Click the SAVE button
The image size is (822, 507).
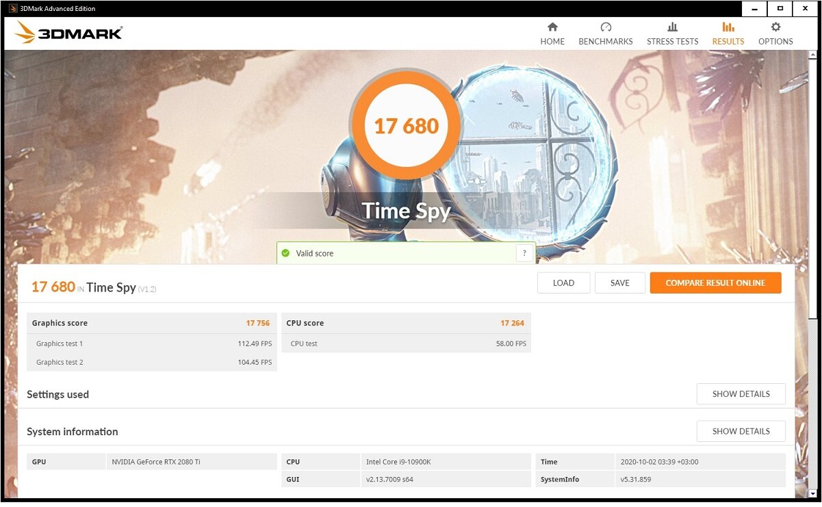click(x=620, y=283)
